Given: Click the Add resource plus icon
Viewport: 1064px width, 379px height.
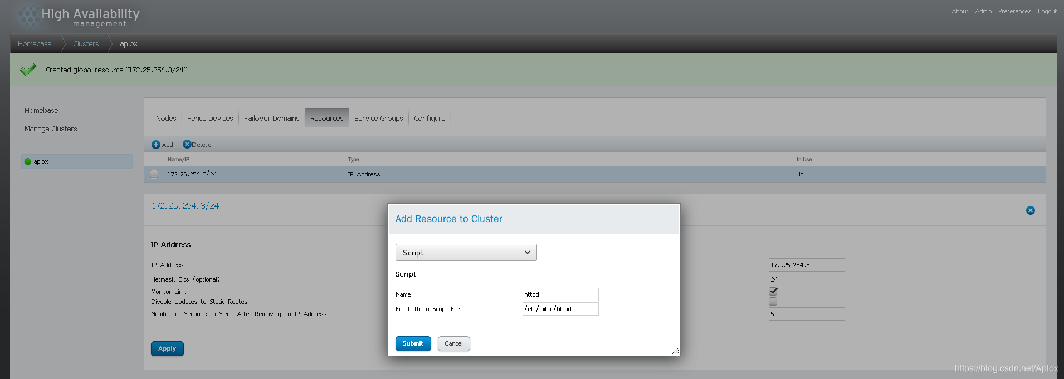Looking at the screenshot, I should point(156,145).
